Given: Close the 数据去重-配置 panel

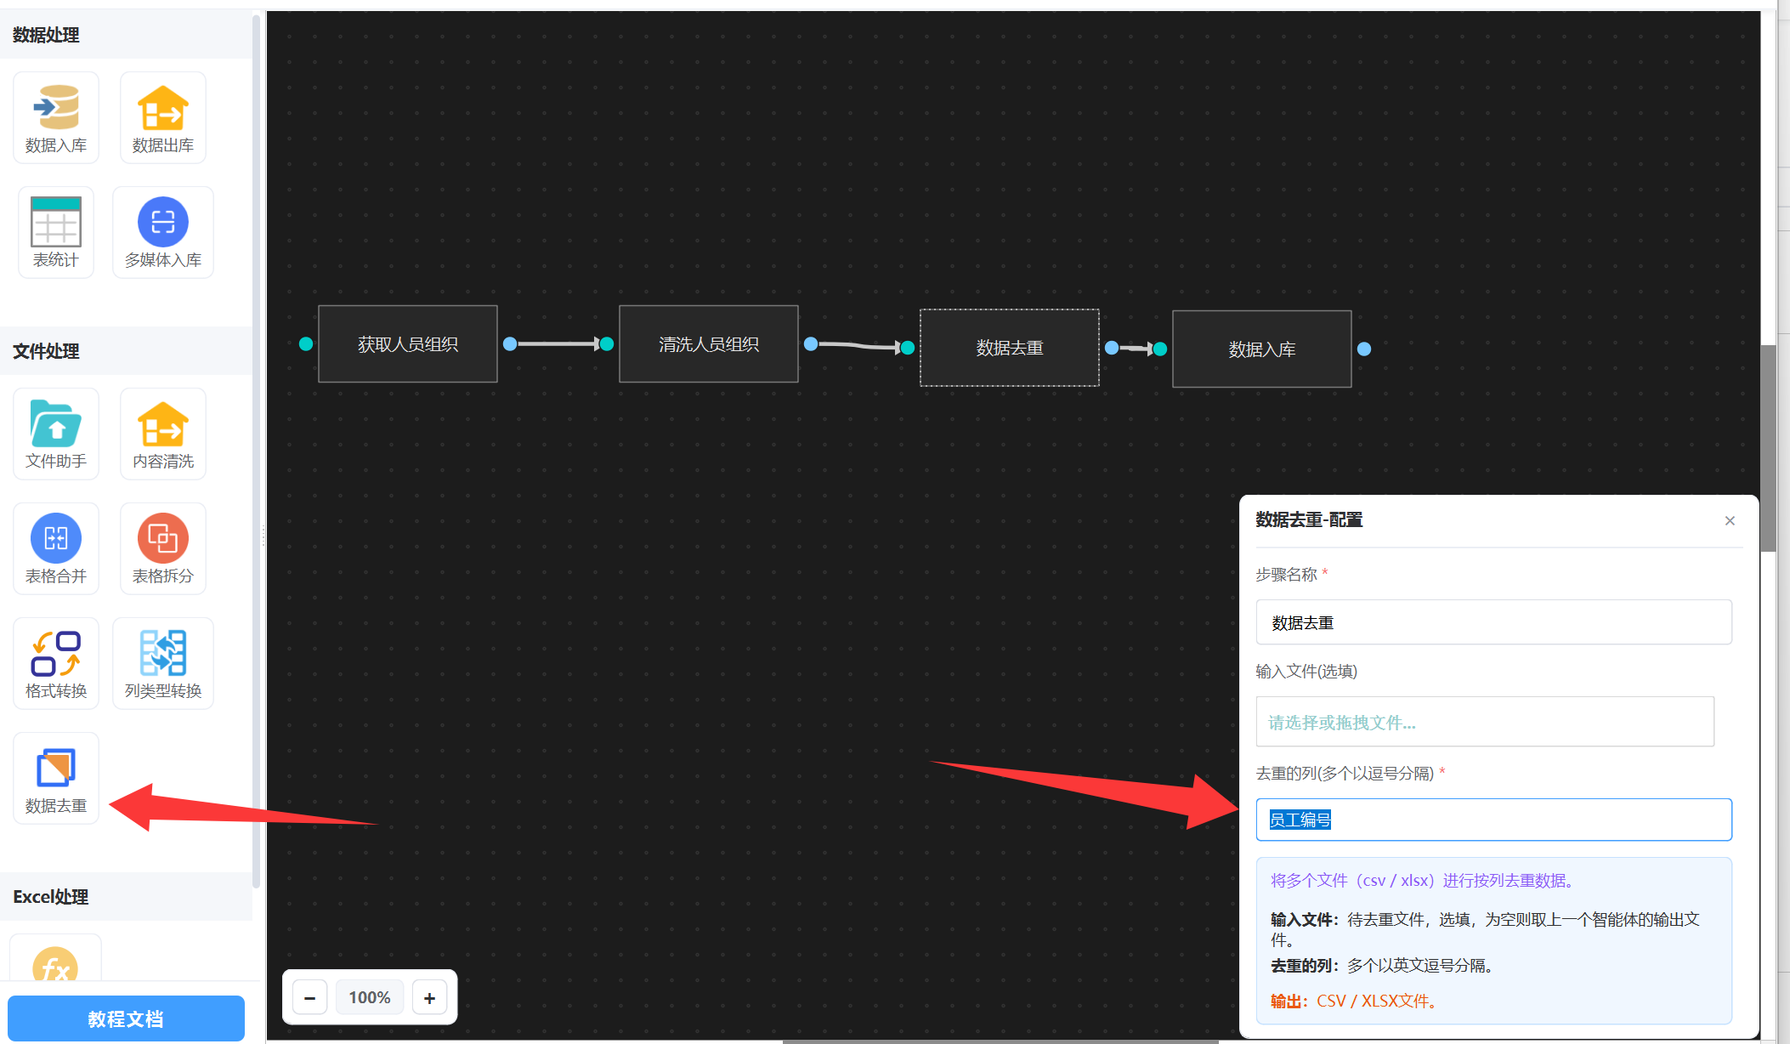Looking at the screenshot, I should point(1730,520).
